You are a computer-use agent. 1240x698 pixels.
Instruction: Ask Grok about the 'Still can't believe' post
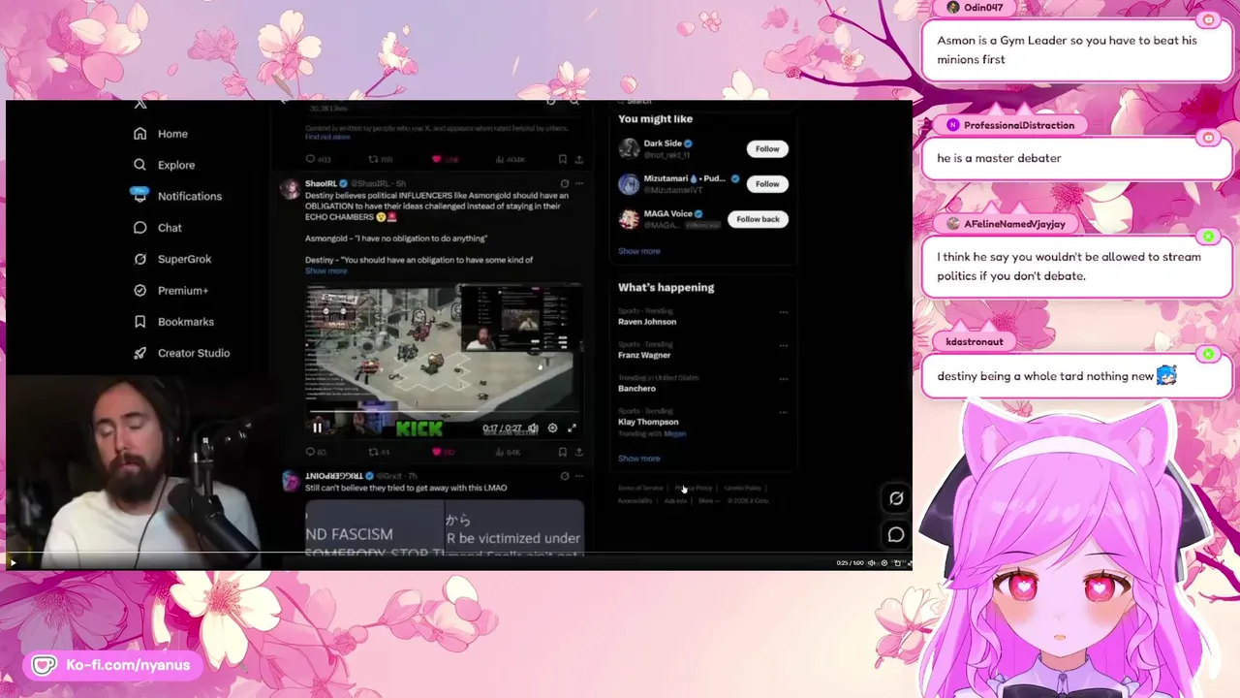coord(564,476)
